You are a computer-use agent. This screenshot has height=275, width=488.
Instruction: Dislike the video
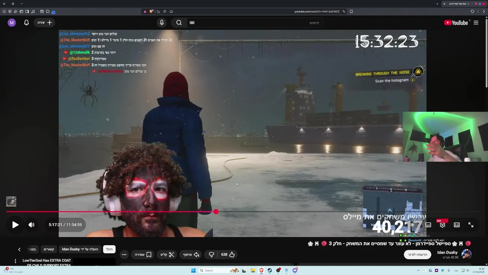pyautogui.click(x=211, y=254)
